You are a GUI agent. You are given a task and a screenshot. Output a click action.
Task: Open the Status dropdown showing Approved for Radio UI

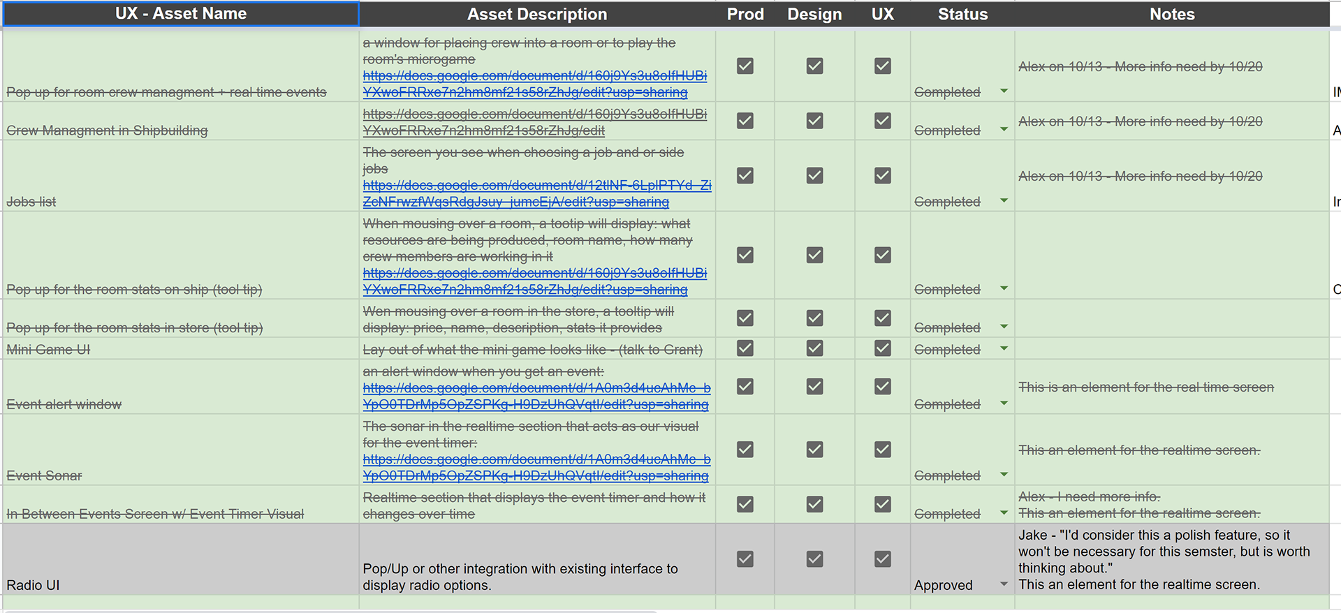click(x=1004, y=584)
